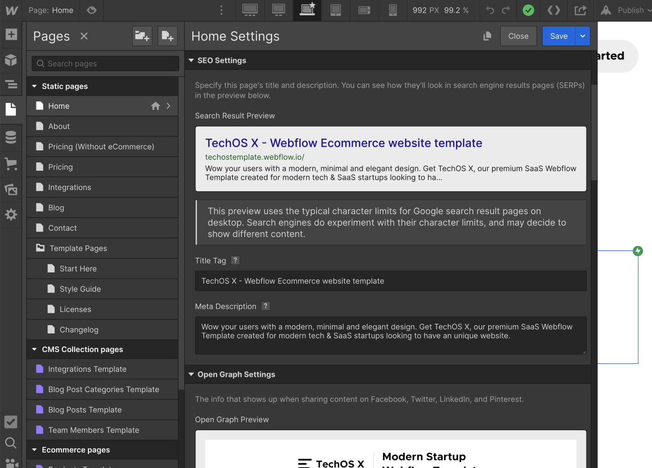Switch to mobile portrait breakpoint
The width and height of the screenshot is (652, 468).
coord(393,10)
